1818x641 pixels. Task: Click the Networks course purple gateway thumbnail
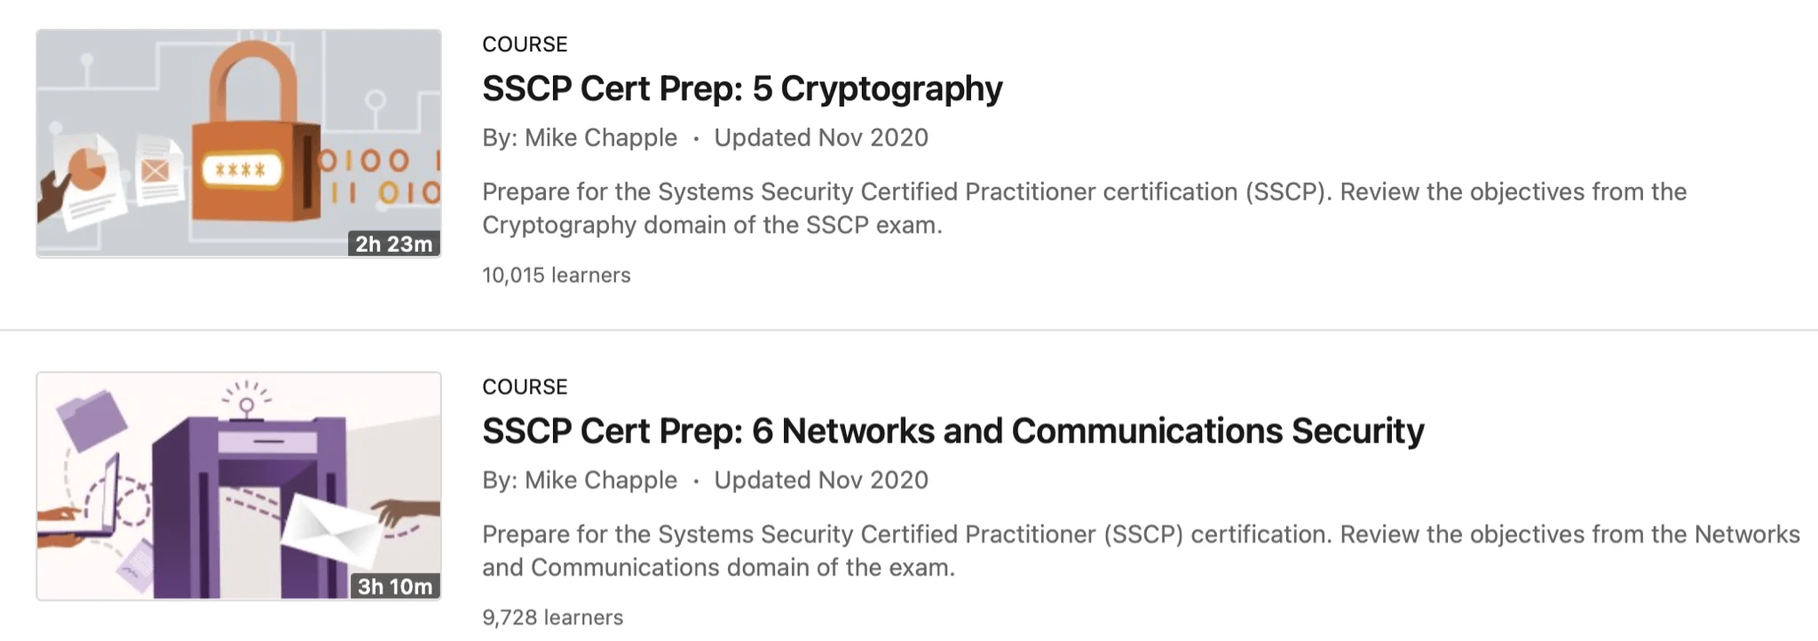click(x=239, y=486)
